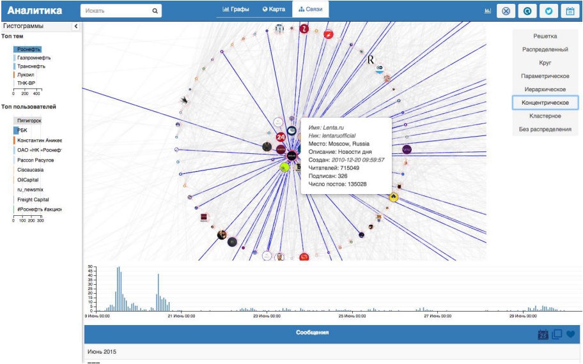Select the red lightning bolt node
Viewport: 583px width, 364px height.
[329, 35]
